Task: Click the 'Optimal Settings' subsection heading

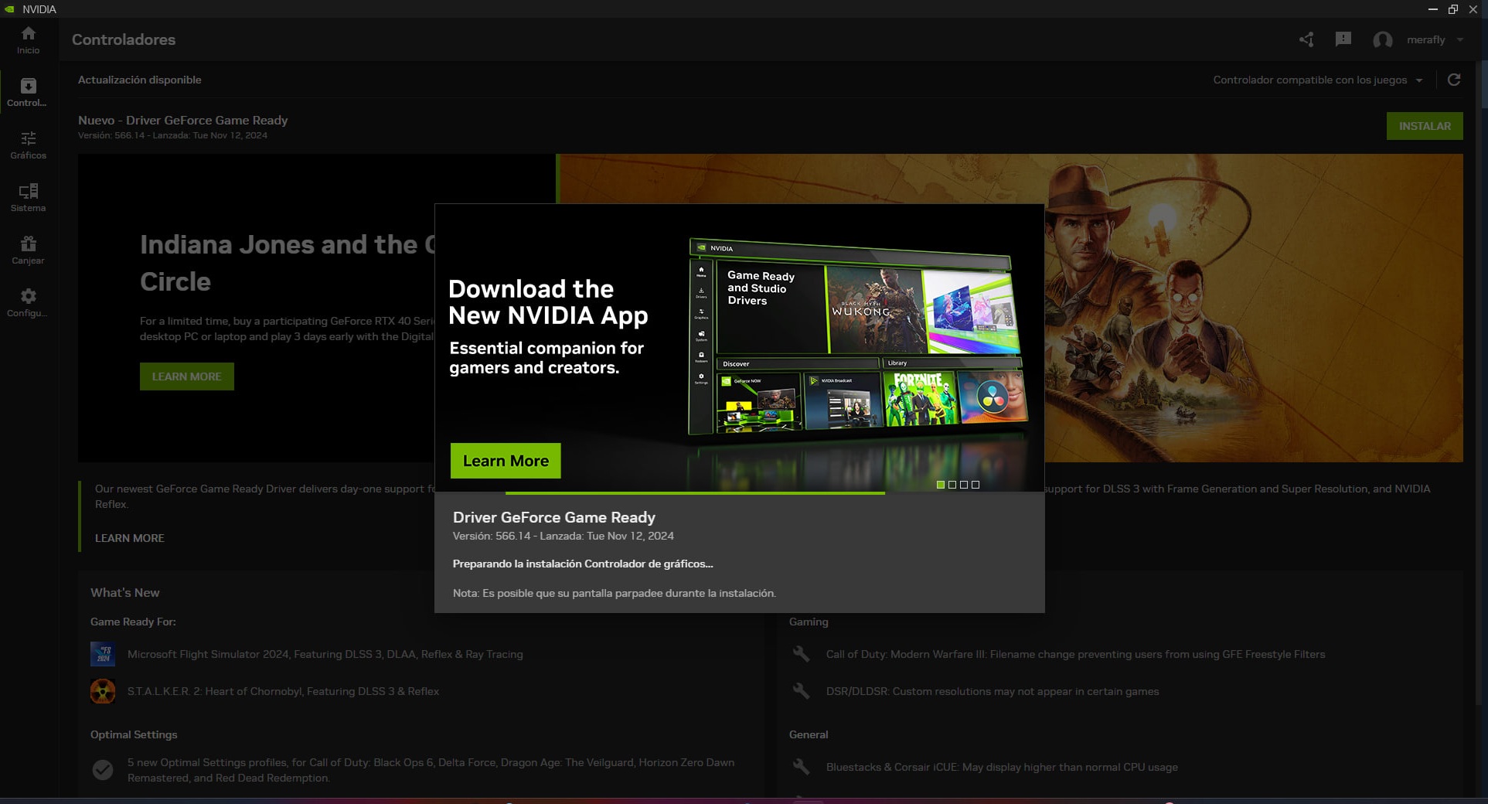Action: [x=134, y=734]
